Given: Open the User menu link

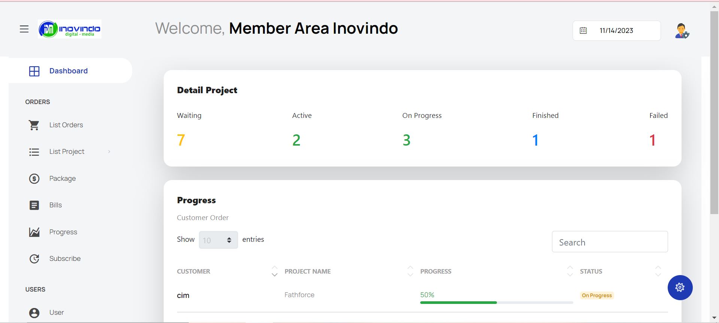Looking at the screenshot, I should point(57,313).
